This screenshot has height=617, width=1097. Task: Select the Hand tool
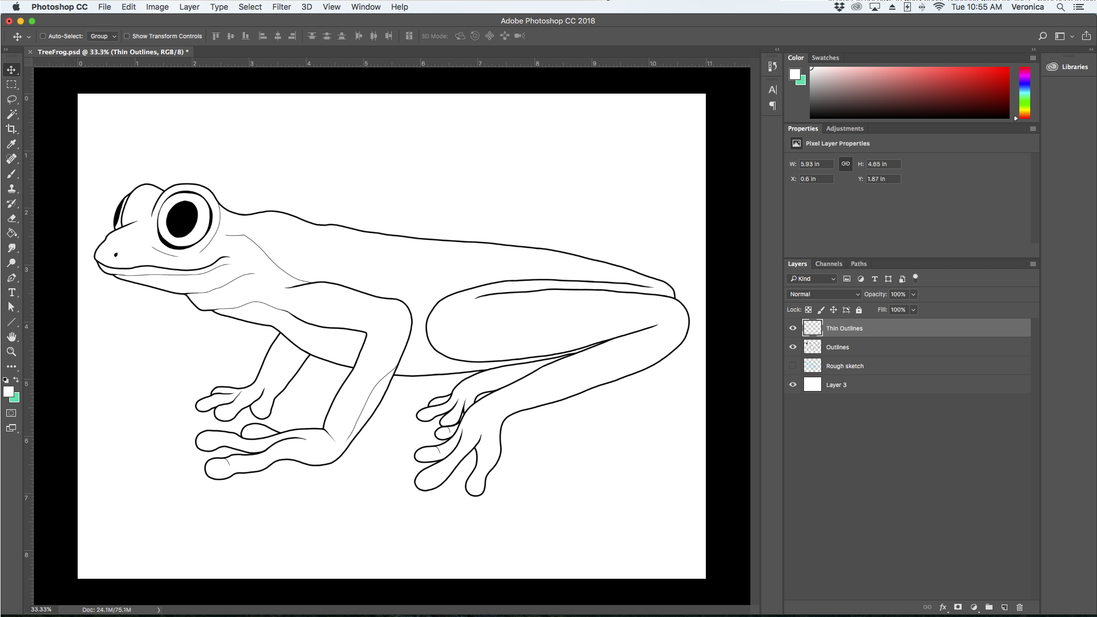click(x=11, y=337)
